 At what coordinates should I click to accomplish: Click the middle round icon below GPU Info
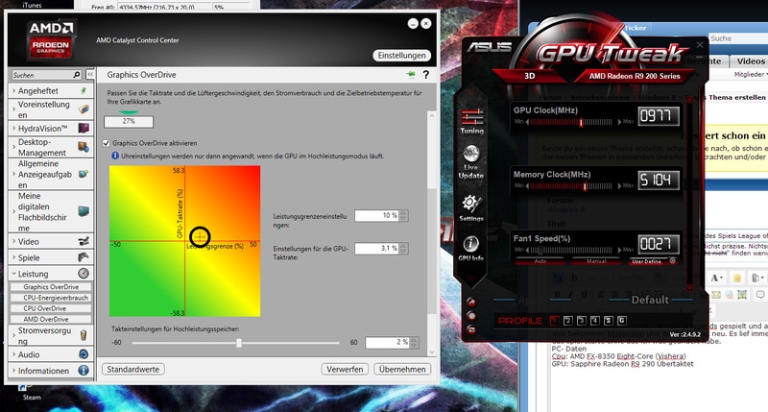[471, 316]
